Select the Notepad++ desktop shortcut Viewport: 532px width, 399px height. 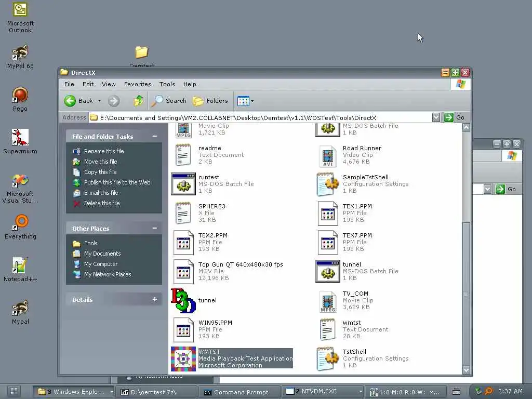20,270
